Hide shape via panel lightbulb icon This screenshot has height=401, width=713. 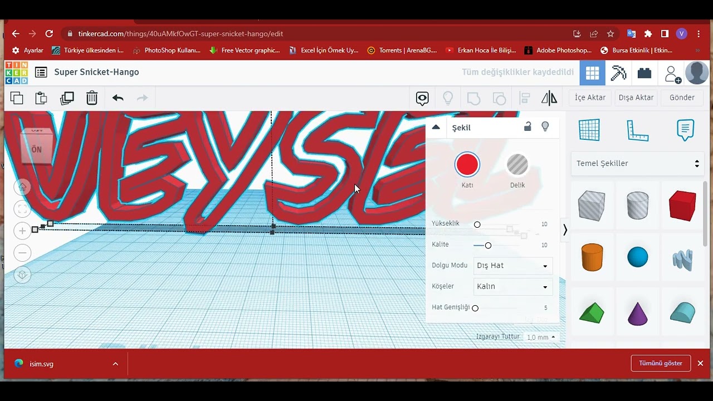[545, 127]
